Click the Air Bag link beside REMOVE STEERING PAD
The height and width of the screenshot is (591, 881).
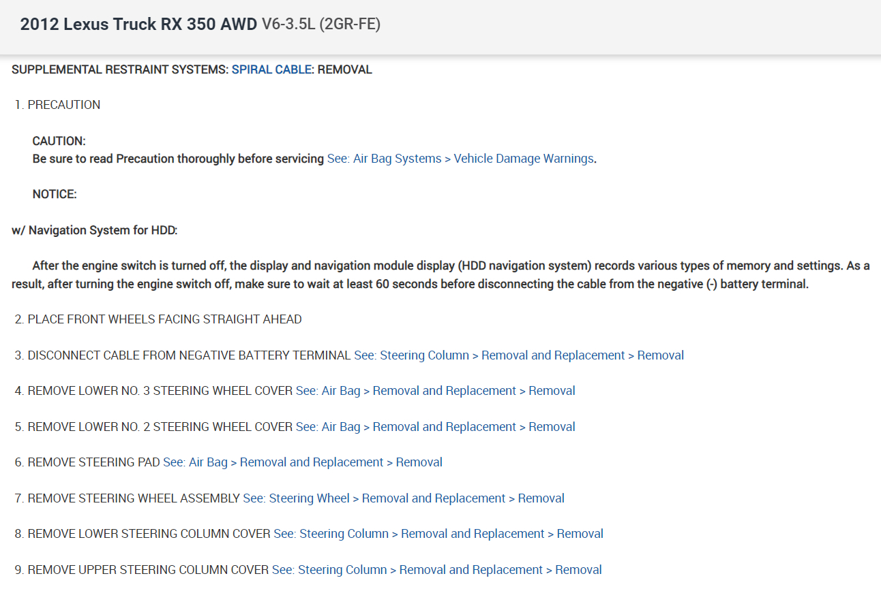click(x=303, y=462)
